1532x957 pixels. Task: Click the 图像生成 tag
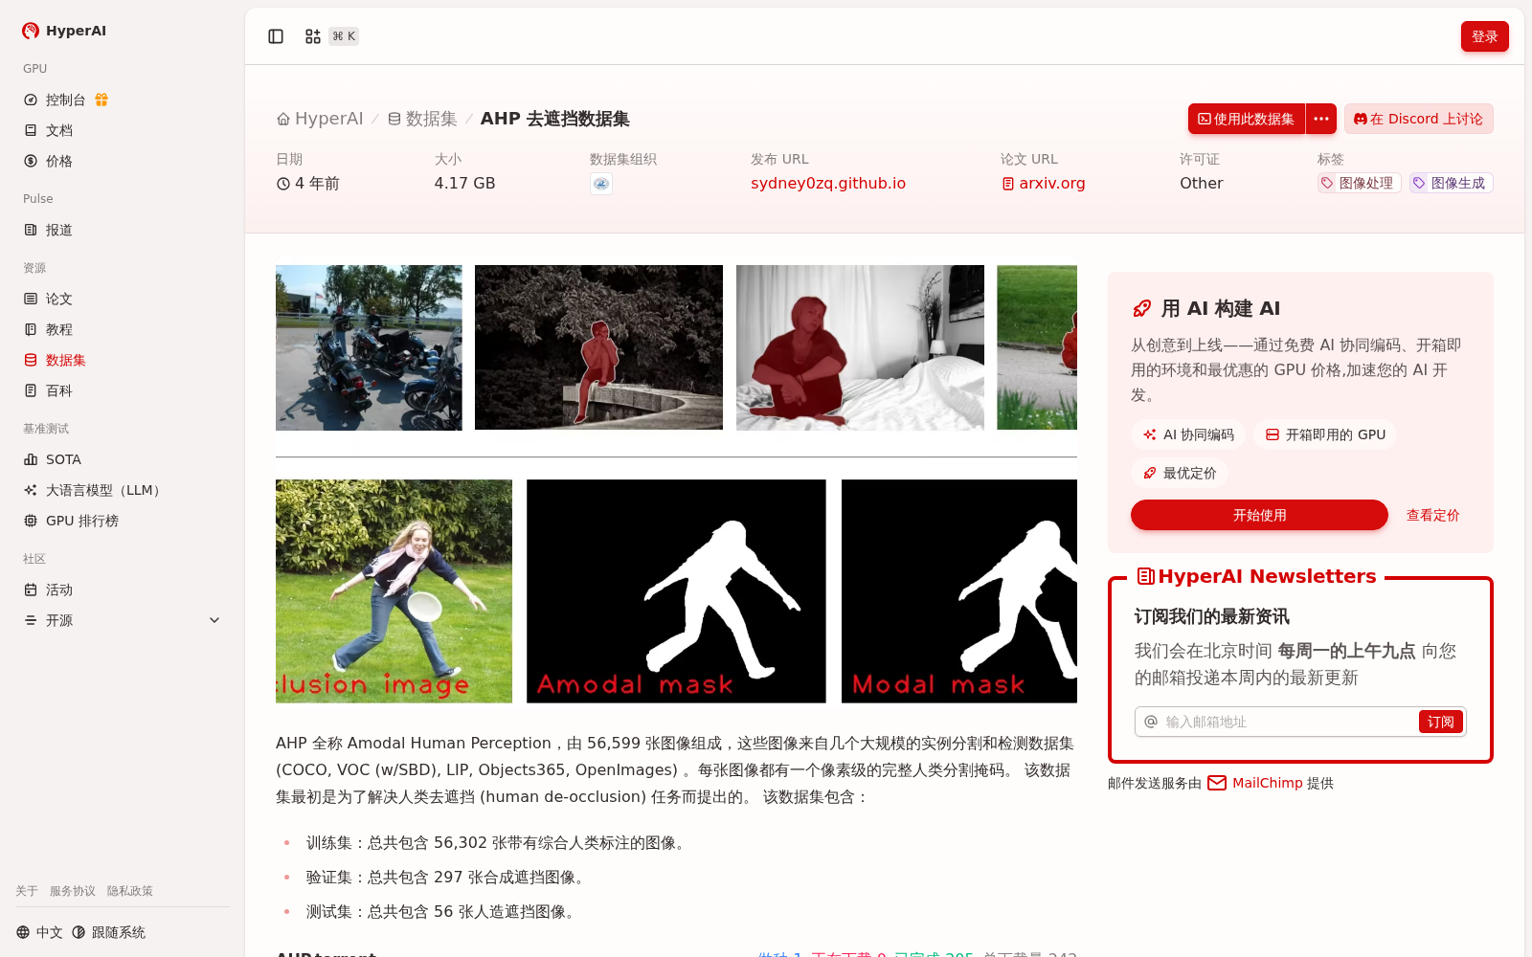tap(1452, 183)
